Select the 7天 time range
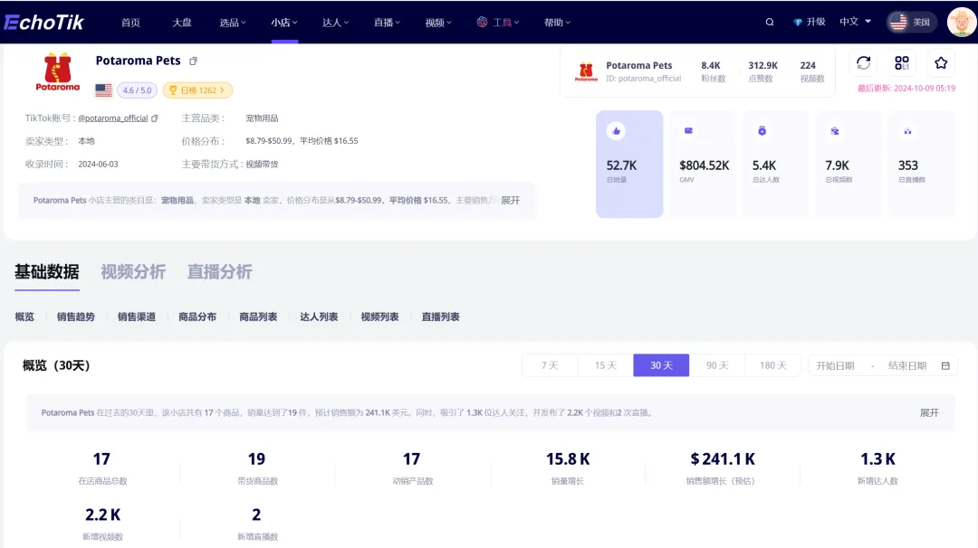This screenshot has height=548, width=978. tap(550, 365)
